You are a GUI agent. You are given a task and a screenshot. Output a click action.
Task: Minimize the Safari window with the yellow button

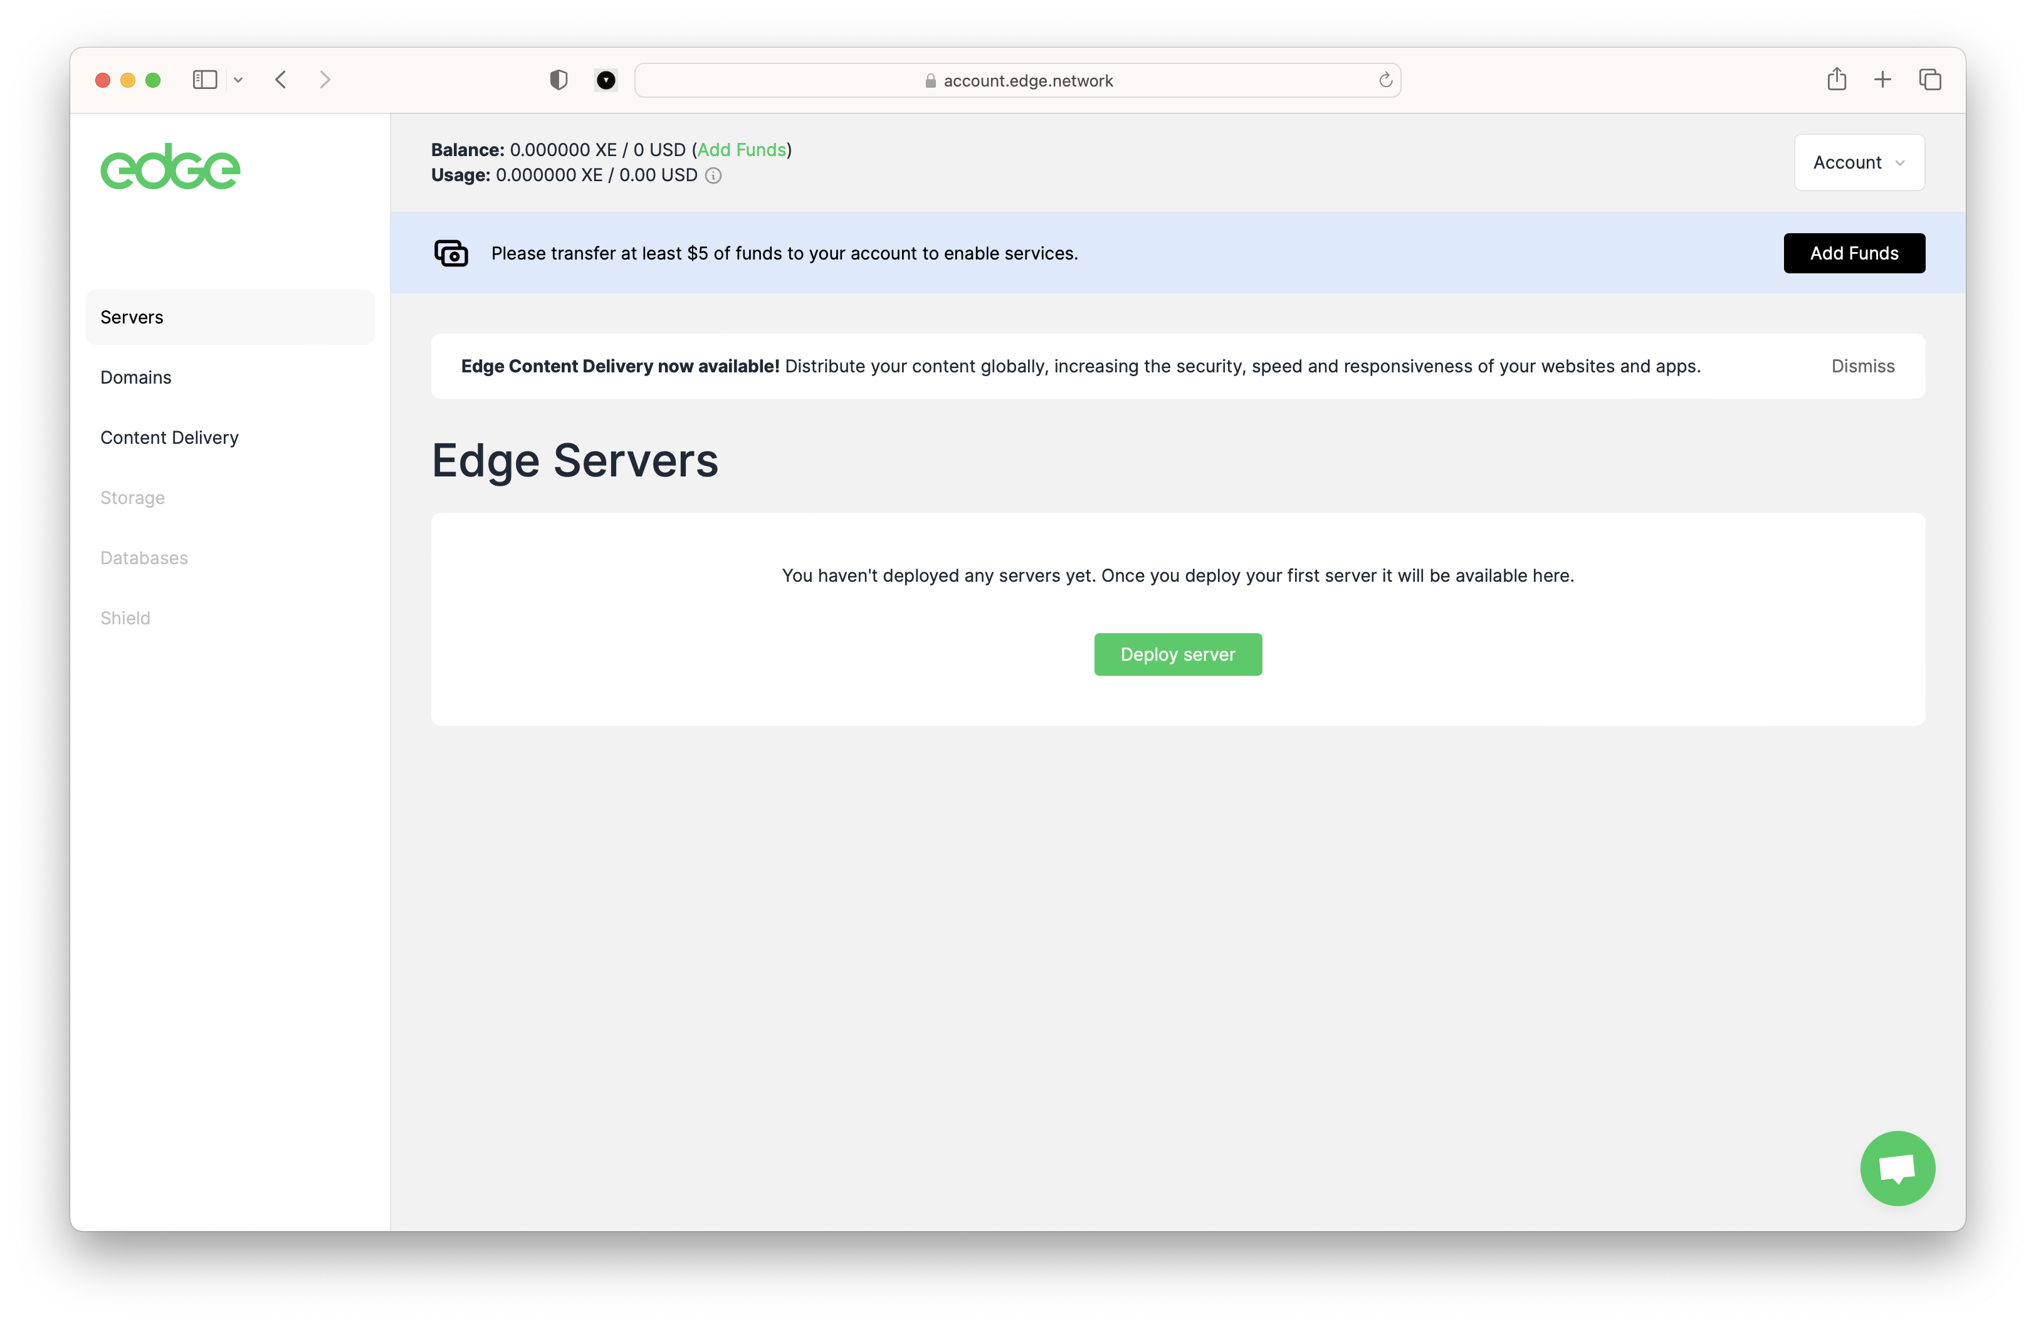point(129,80)
